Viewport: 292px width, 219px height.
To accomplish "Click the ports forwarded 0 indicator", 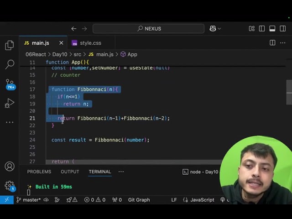I will pyautogui.click(x=117, y=200).
